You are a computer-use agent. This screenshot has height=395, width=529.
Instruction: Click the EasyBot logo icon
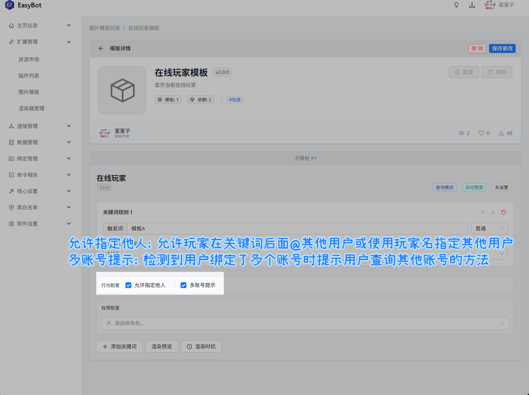pyautogui.click(x=10, y=5)
